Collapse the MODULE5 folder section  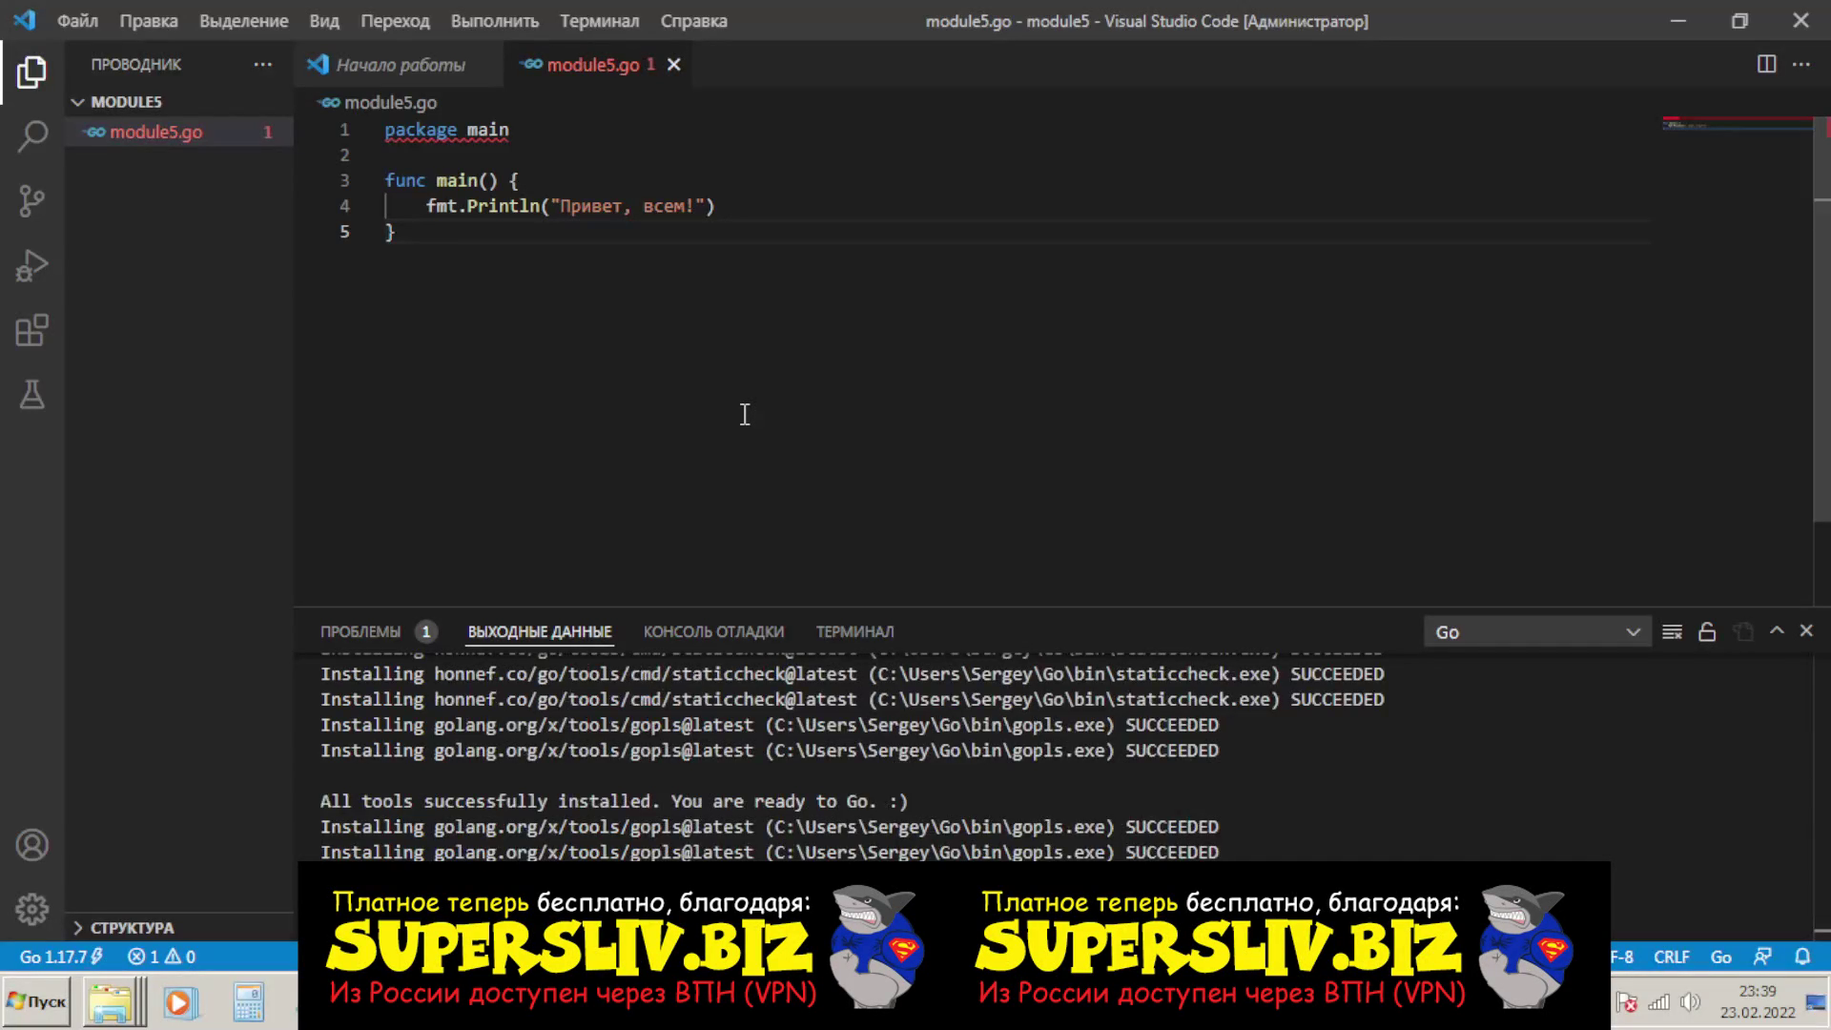click(179, 101)
